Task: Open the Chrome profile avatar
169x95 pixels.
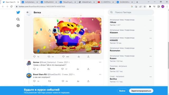Action: pos(163,7)
